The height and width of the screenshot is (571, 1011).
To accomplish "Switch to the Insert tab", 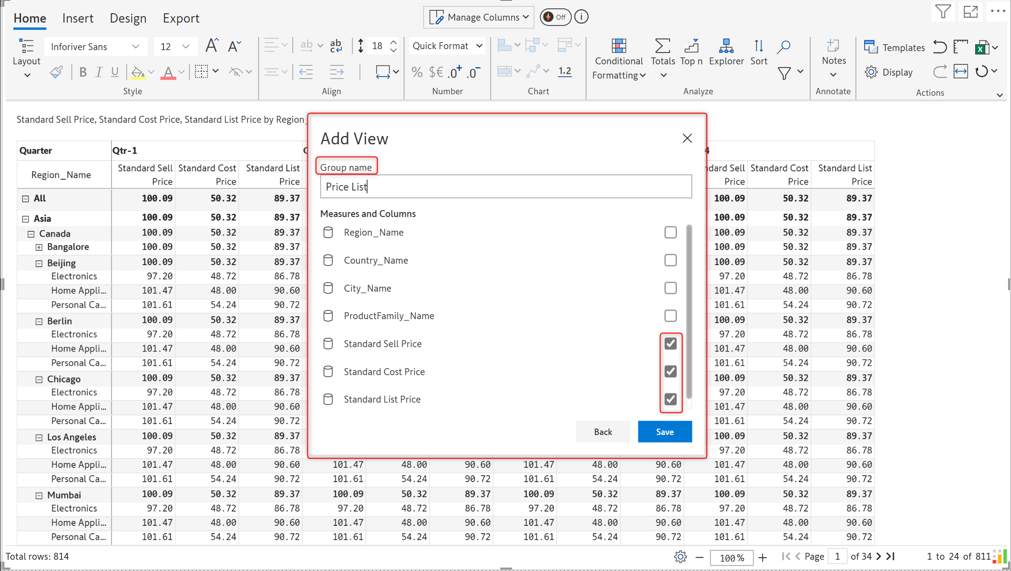I will click(78, 18).
